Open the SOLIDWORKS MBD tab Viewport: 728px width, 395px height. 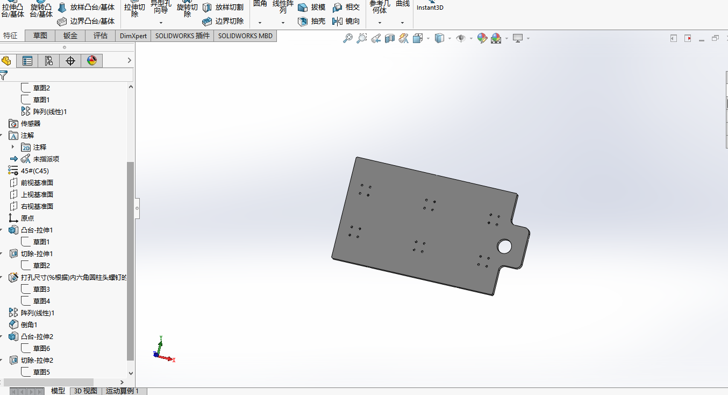245,36
